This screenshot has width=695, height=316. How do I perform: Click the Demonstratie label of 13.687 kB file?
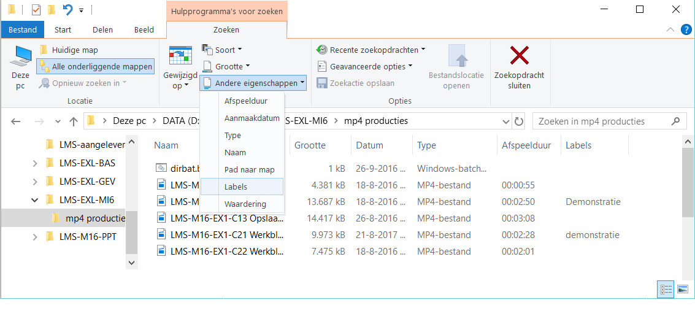tap(593, 202)
